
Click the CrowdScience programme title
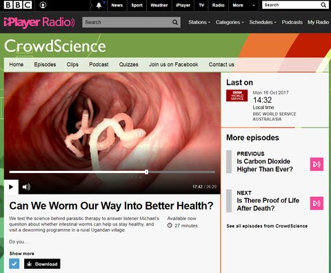coord(55,46)
